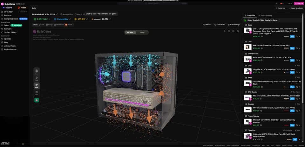The width and height of the screenshot is (305, 147).
Task: Select RGB mode in viewer tool panel
Action: click(x=37, y=79)
